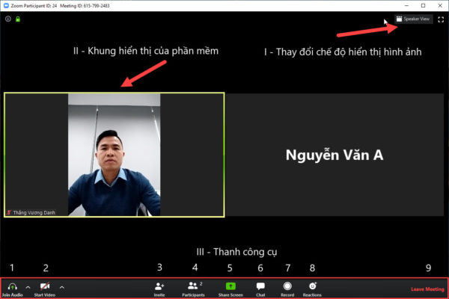Click the Join Audio headphone icon
This screenshot has height=299, width=449.
[12, 286]
